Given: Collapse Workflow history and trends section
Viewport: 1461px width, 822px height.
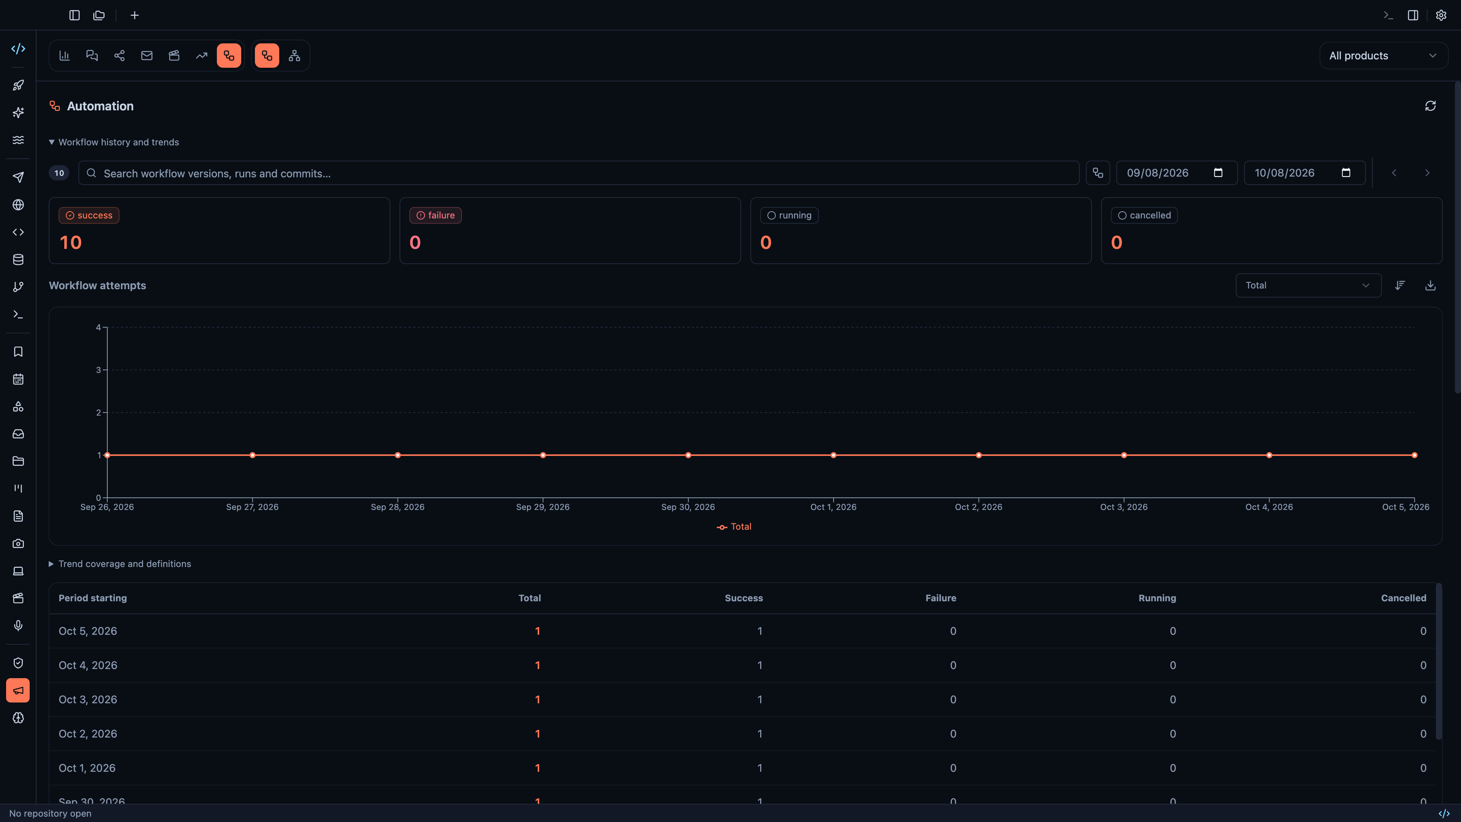Looking at the screenshot, I should 114,142.
